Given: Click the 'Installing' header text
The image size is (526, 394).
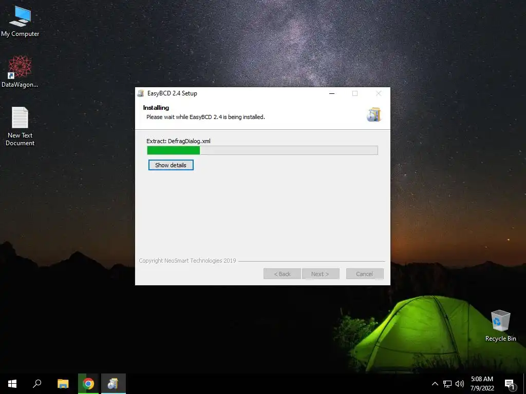Looking at the screenshot, I should 156,108.
